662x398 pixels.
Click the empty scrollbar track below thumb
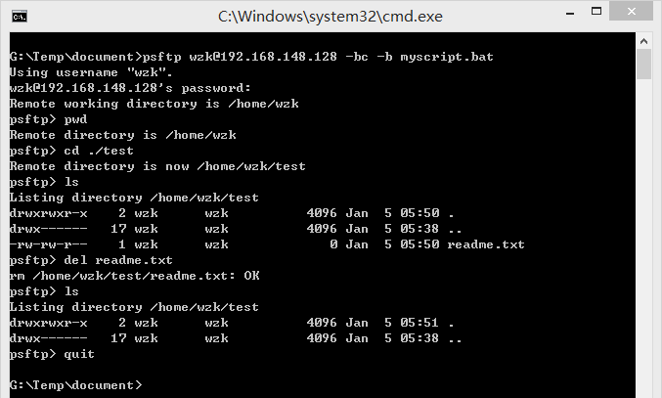click(x=643, y=237)
